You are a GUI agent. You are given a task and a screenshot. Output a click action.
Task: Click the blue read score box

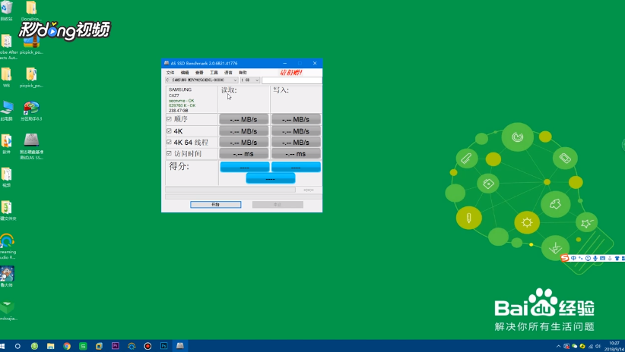click(x=245, y=167)
